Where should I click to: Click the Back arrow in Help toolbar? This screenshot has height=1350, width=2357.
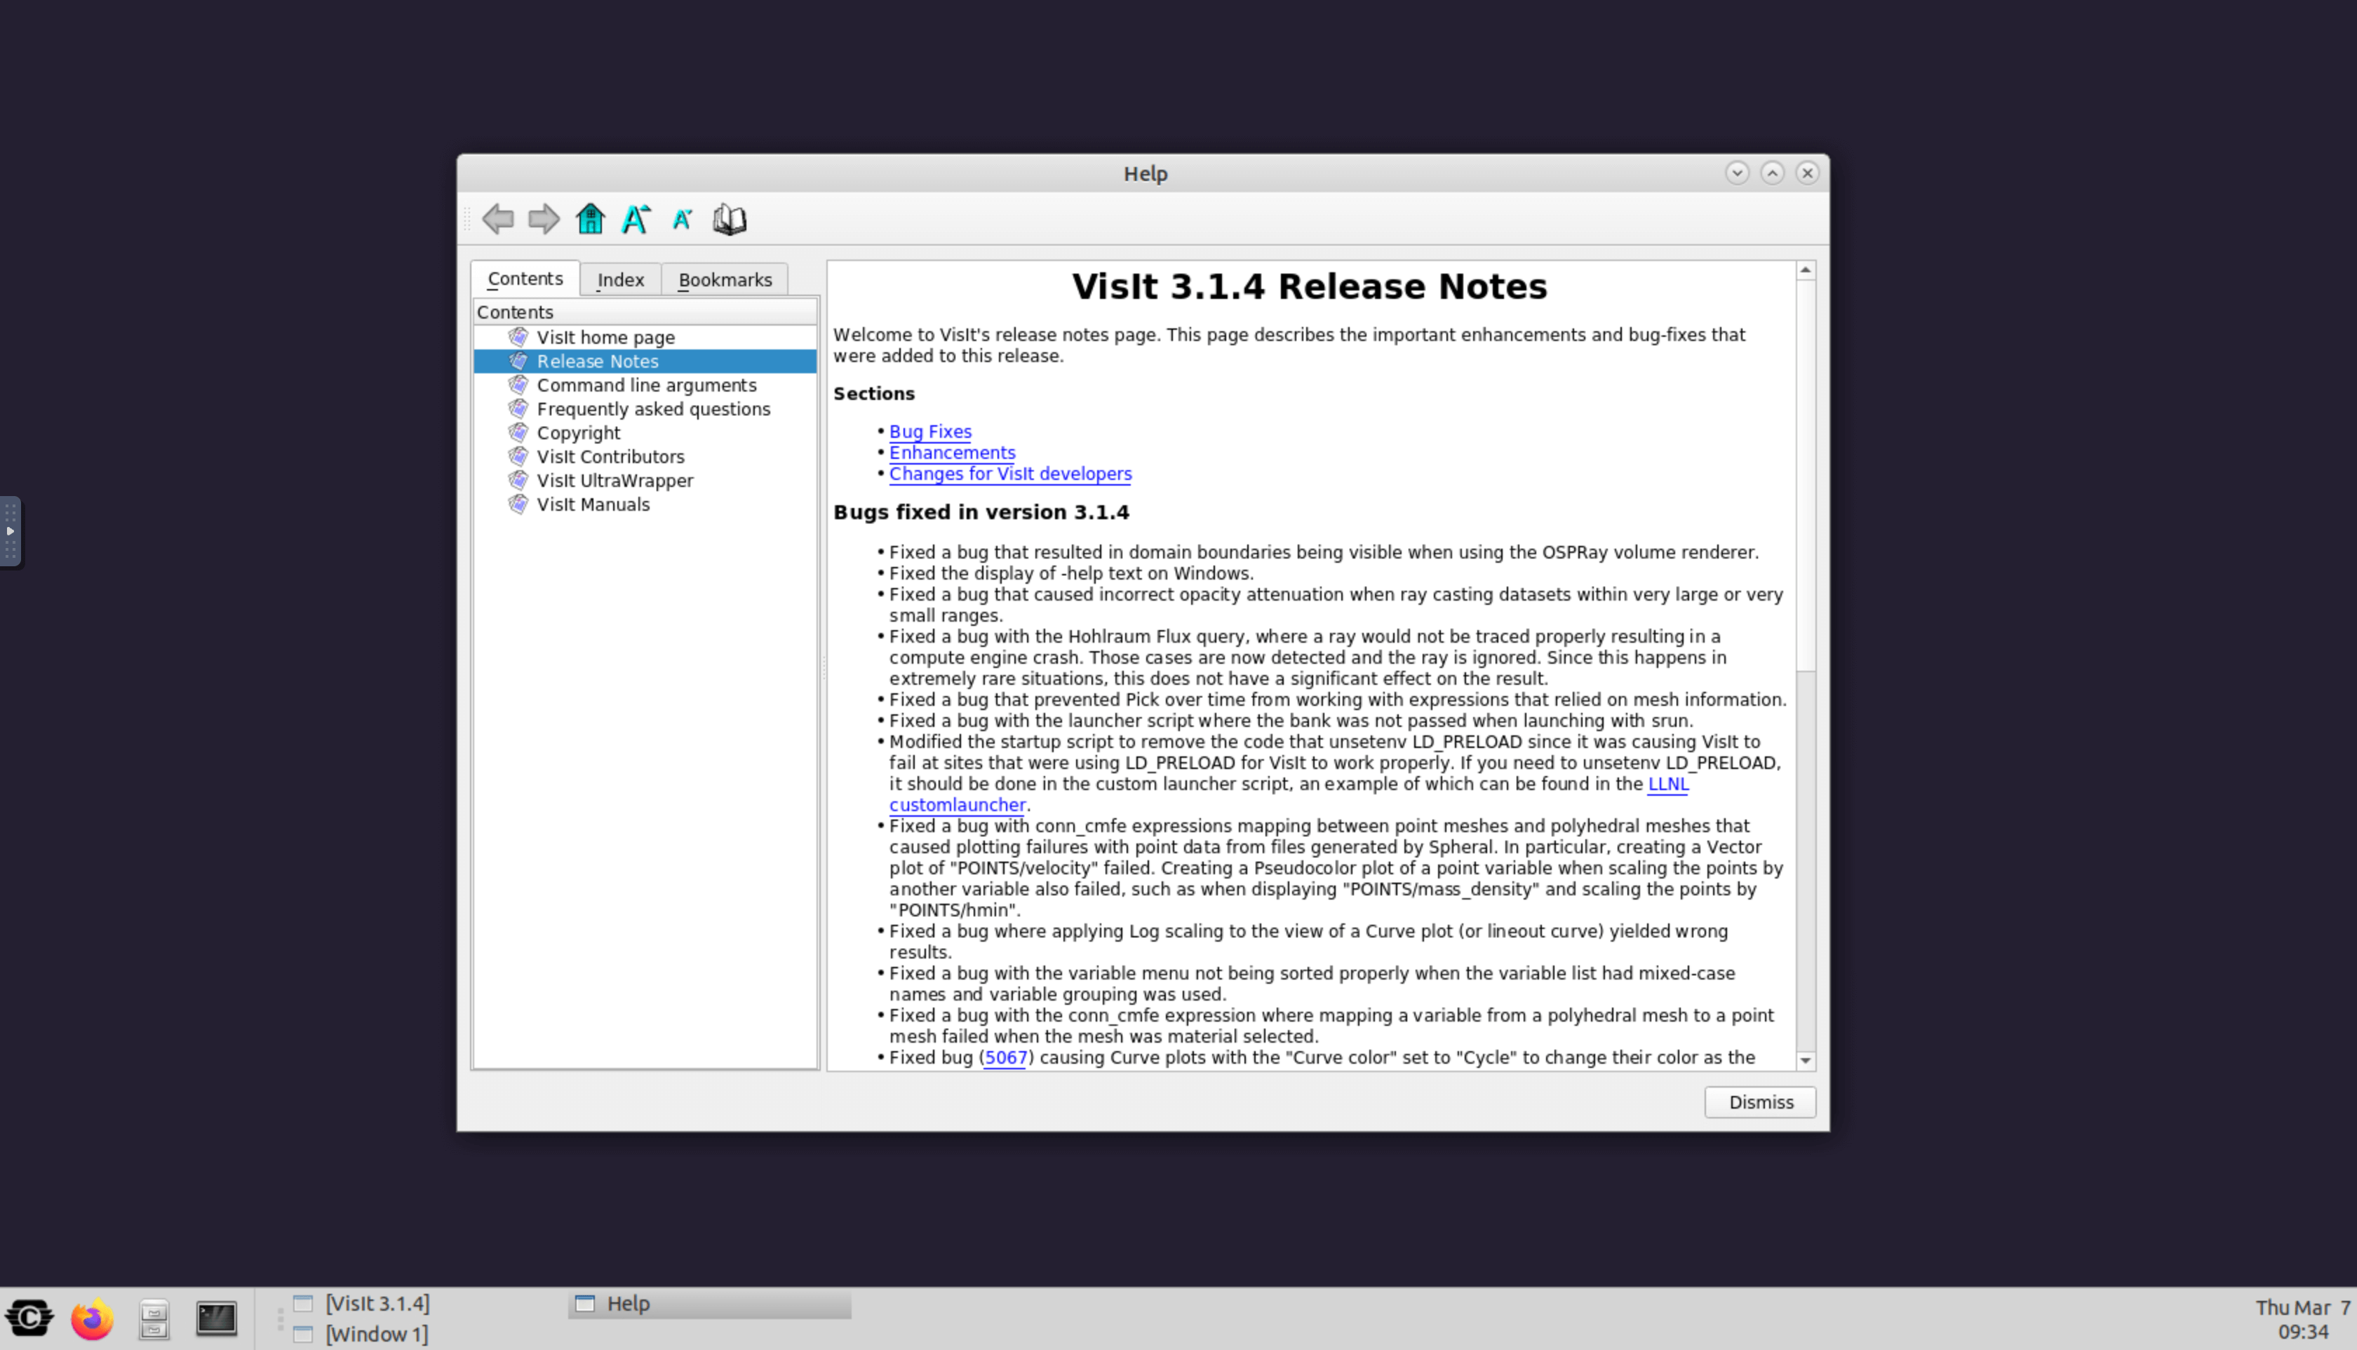pyautogui.click(x=498, y=219)
